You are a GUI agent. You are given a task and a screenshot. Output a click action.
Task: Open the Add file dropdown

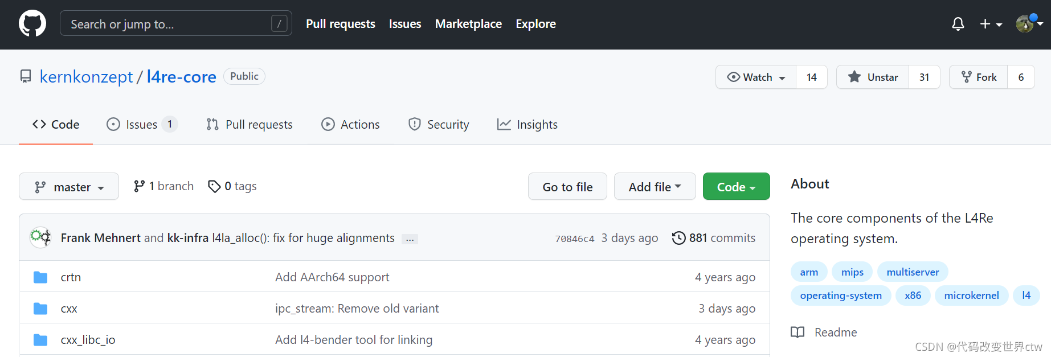click(655, 187)
